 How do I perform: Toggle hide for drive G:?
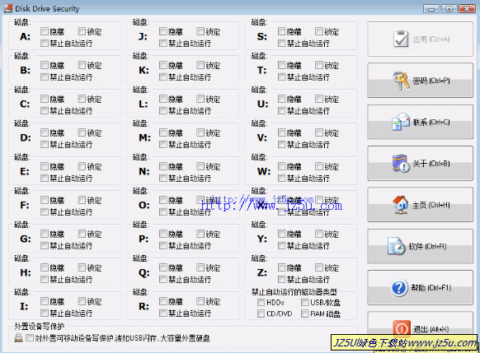pyautogui.click(x=45, y=234)
